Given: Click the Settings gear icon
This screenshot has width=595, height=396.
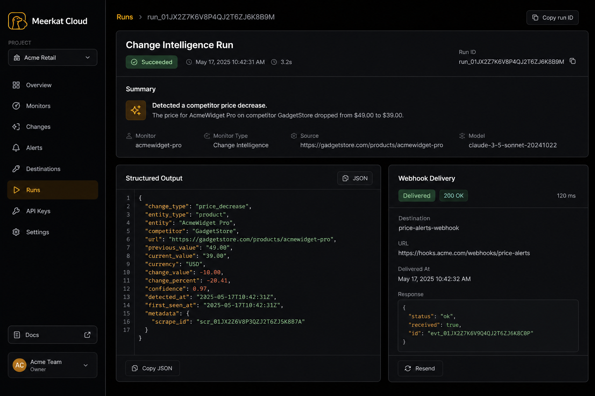Looking at the screenshot, I should [x=16, y=232].
